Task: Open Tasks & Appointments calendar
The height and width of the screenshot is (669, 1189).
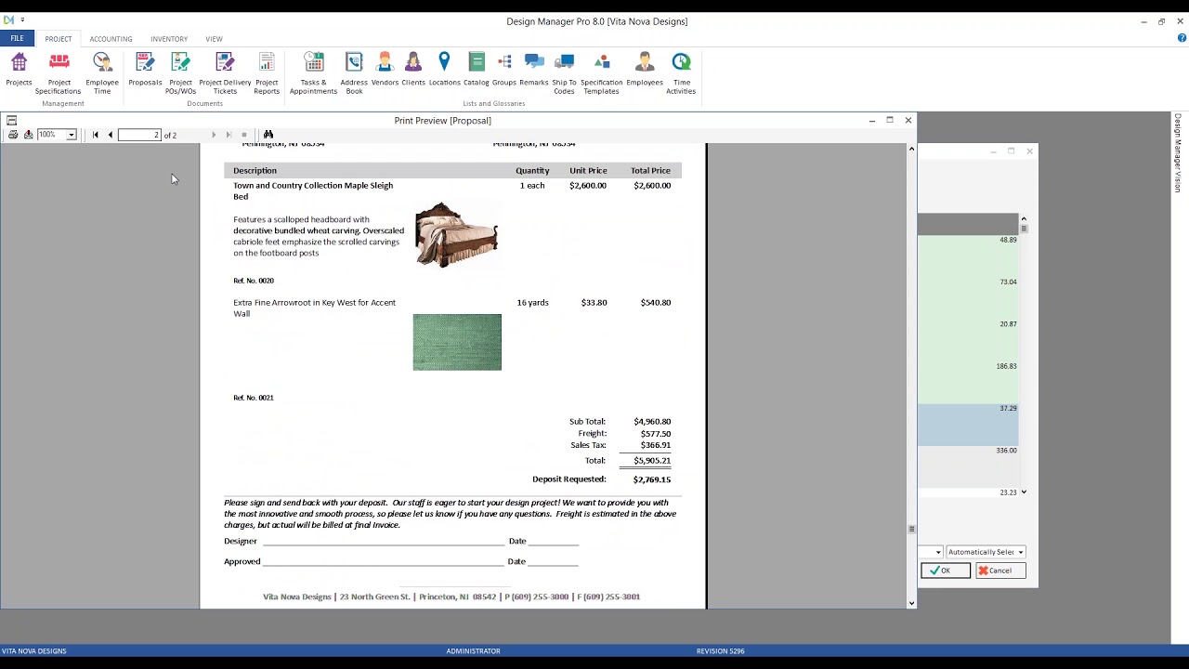Action: pos(313,73)
